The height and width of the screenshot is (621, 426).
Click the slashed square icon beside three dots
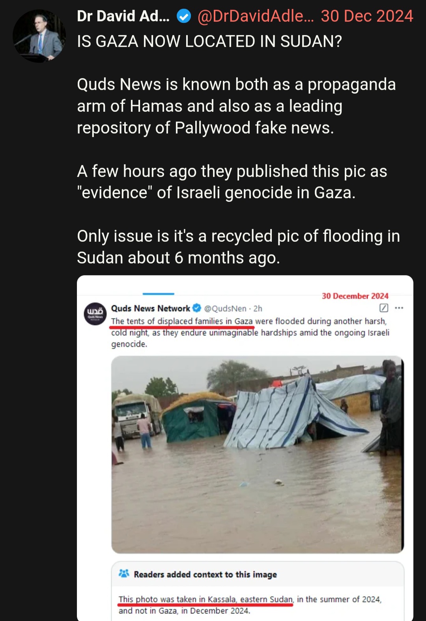pyautogui.click(x=384, y=308)
